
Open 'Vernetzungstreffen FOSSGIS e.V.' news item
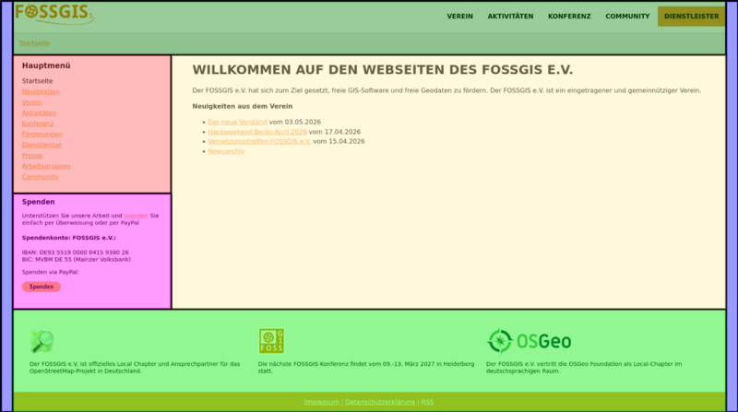pos(259,141)
